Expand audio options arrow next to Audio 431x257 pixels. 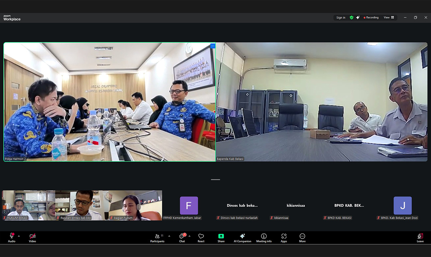point(19,236)
